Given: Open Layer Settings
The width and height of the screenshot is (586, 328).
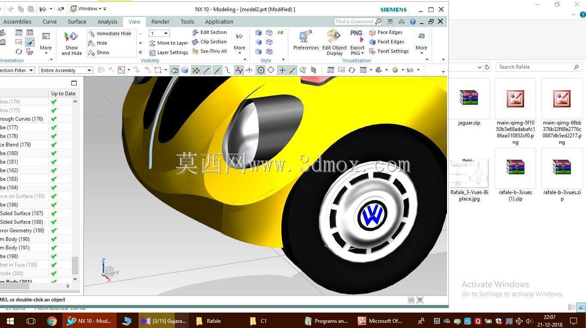Looking at the screenshot, I should pos(169,52).
